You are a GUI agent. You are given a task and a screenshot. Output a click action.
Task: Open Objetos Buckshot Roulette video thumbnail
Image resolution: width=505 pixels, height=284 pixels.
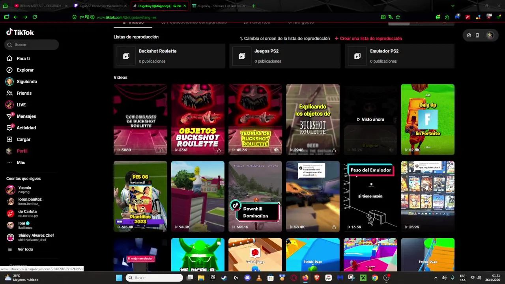198,119
